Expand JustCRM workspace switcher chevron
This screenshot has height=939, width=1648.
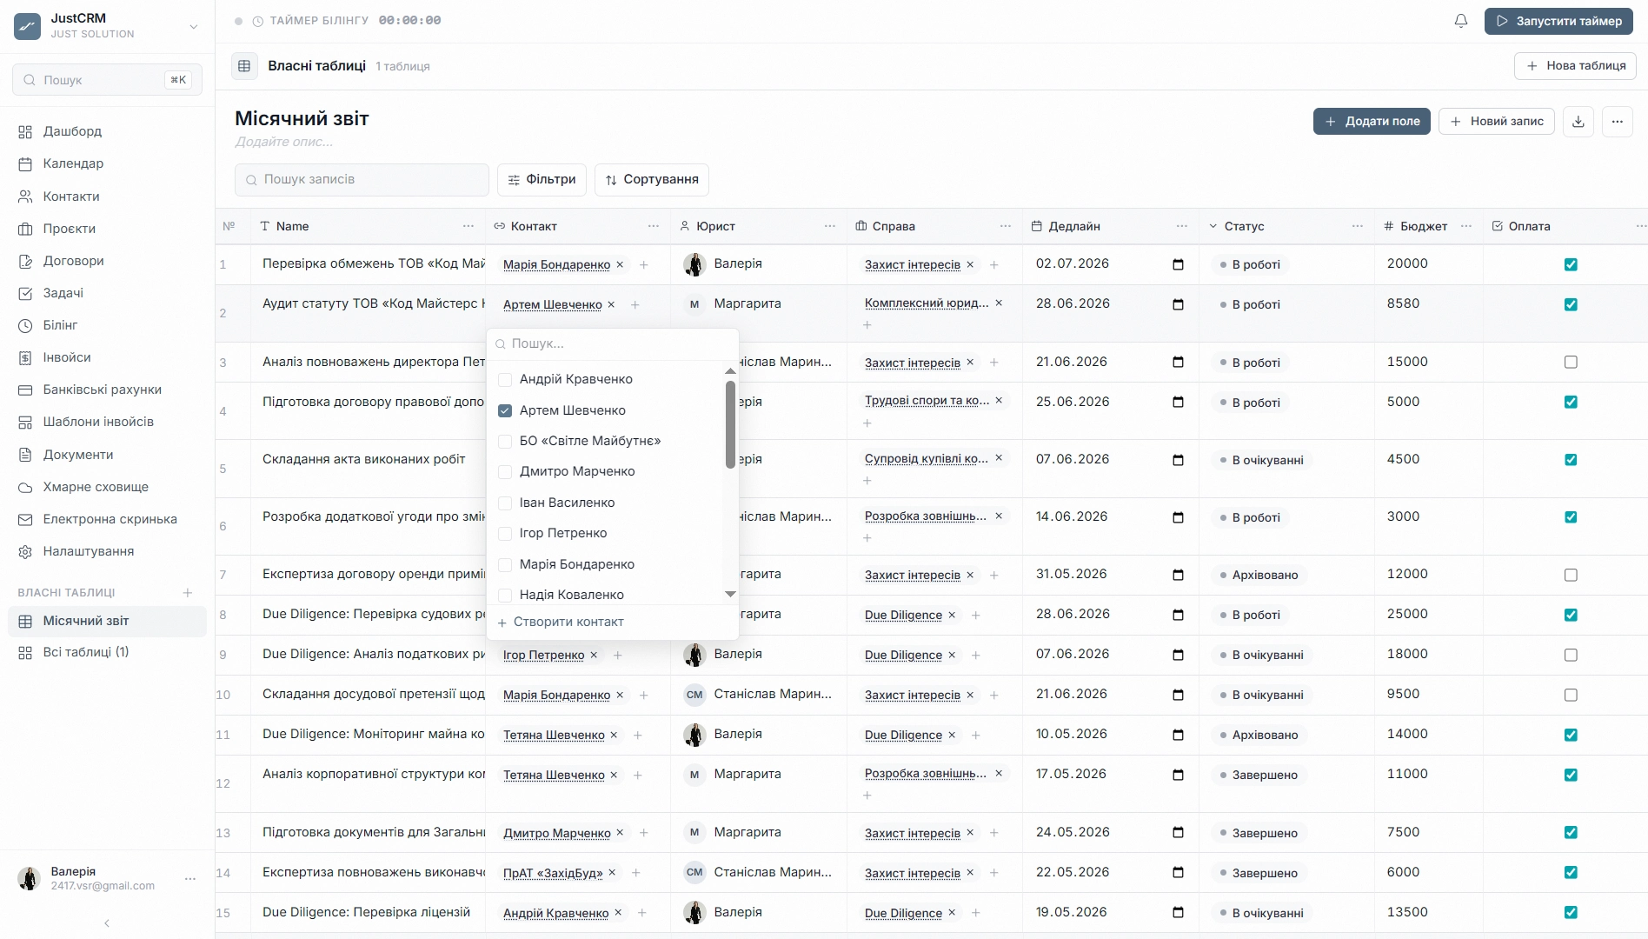[x=194, y=26]
